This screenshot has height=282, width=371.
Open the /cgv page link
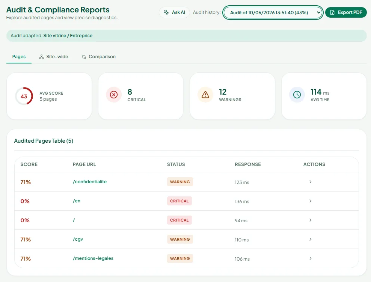point(78,239)
